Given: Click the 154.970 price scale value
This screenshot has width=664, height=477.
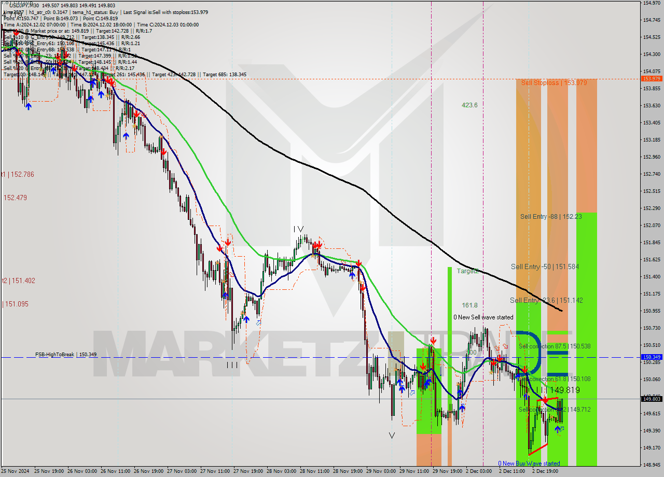Looking at the screenshot, I should click(652, 3).
